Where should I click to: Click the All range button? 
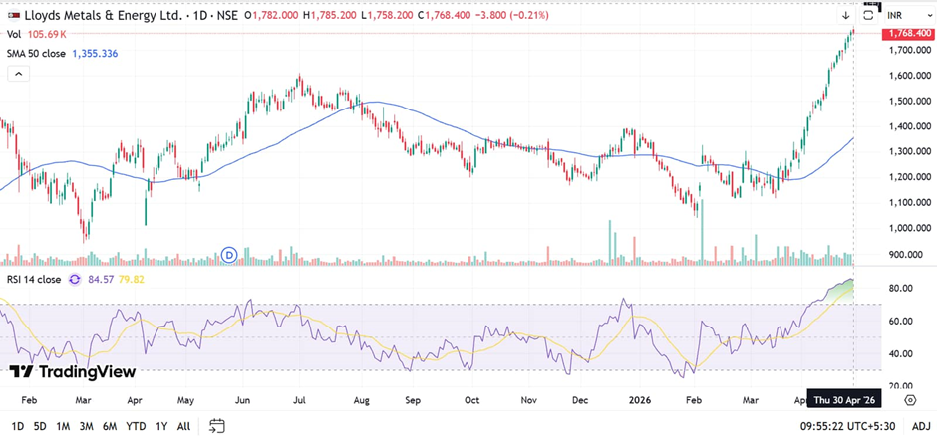183,426
